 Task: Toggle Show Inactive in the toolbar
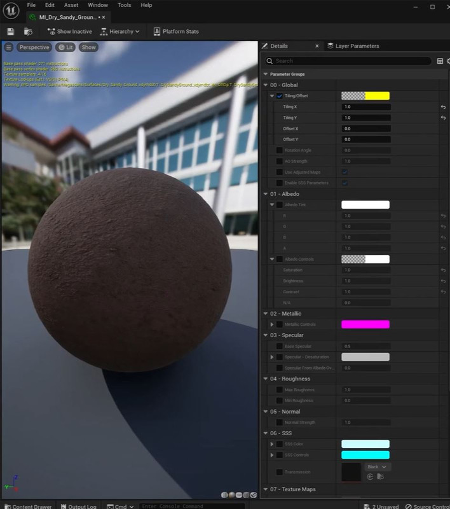tap(70, 31)
